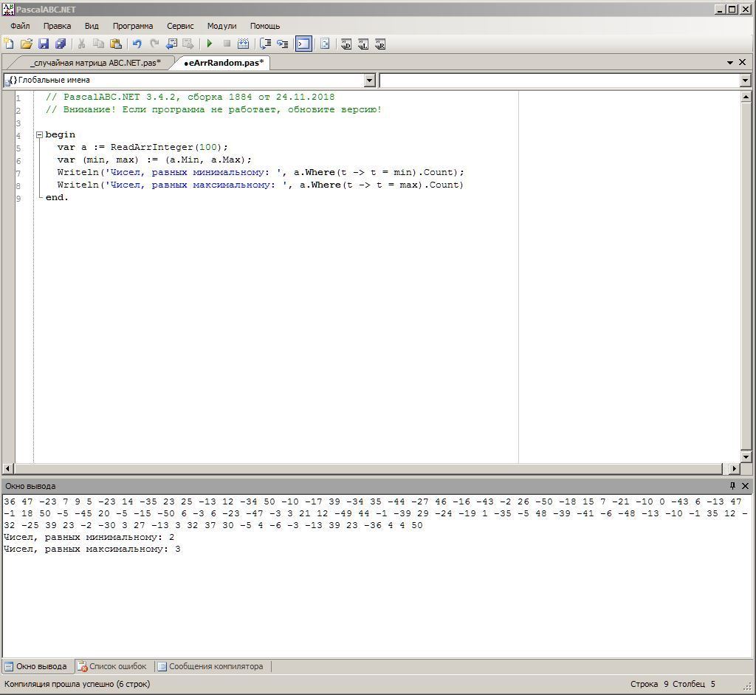Collapse the begin block in code

pyautogui.click(x=39, y=135)
